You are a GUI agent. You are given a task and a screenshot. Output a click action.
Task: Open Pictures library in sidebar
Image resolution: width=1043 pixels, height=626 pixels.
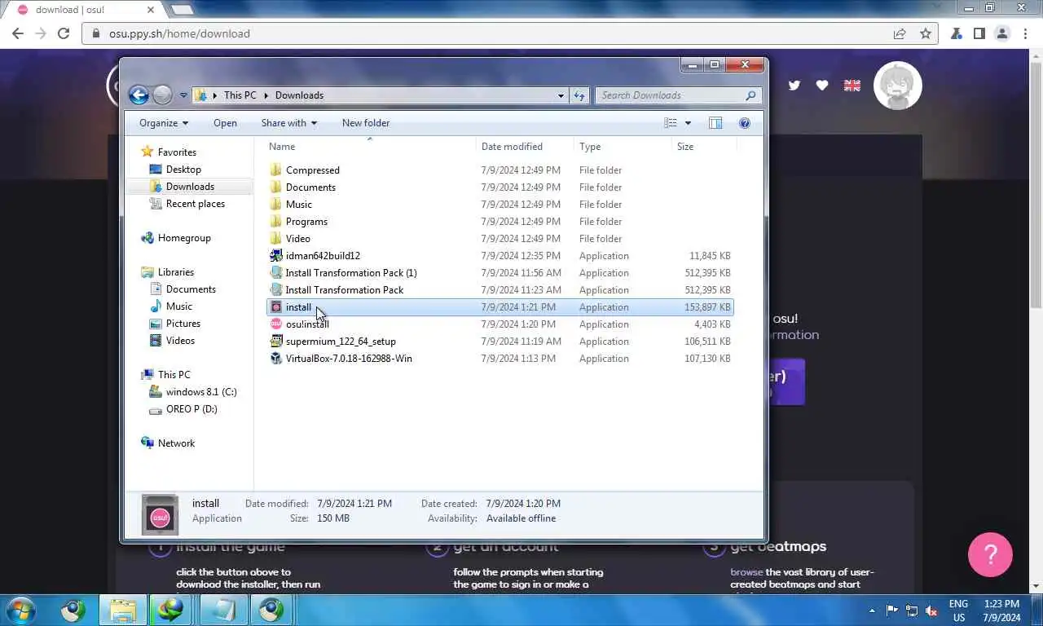click(x=183, y=324)
